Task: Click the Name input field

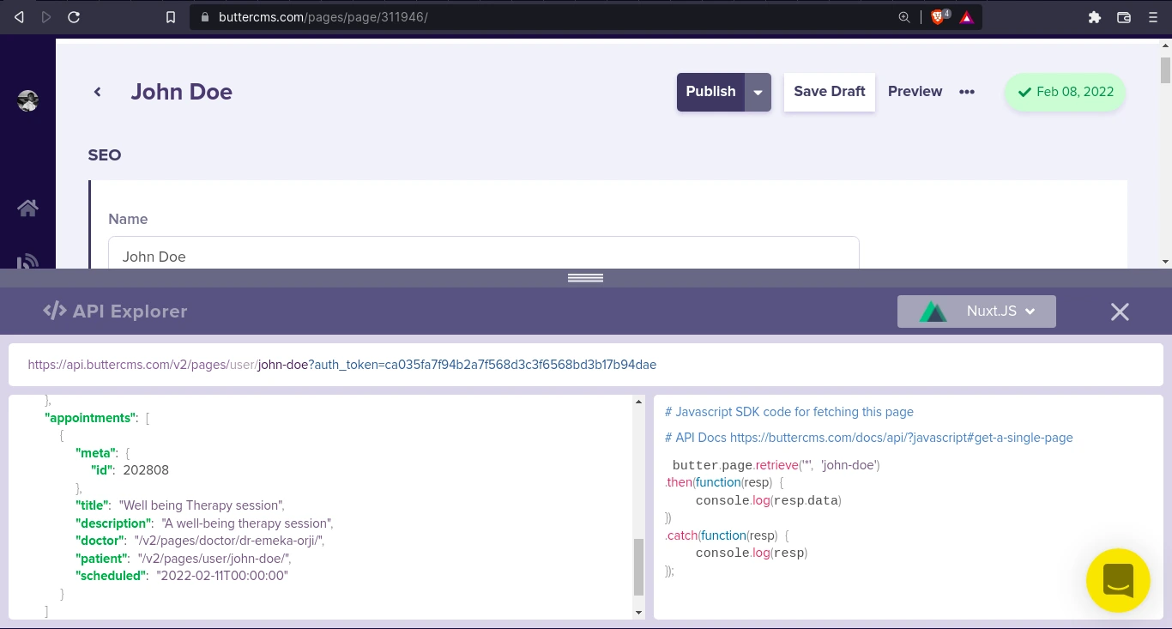Action: pos(484,253)
